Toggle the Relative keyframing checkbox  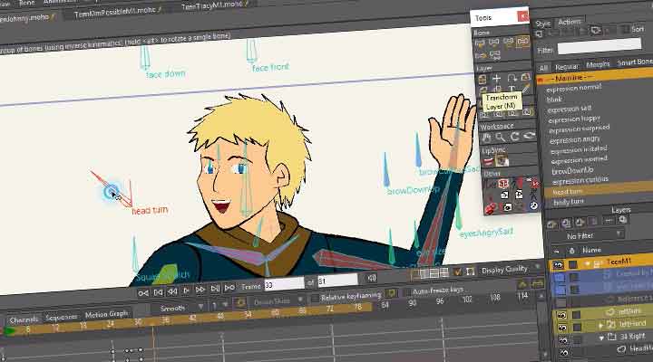(x=315, y=299)
